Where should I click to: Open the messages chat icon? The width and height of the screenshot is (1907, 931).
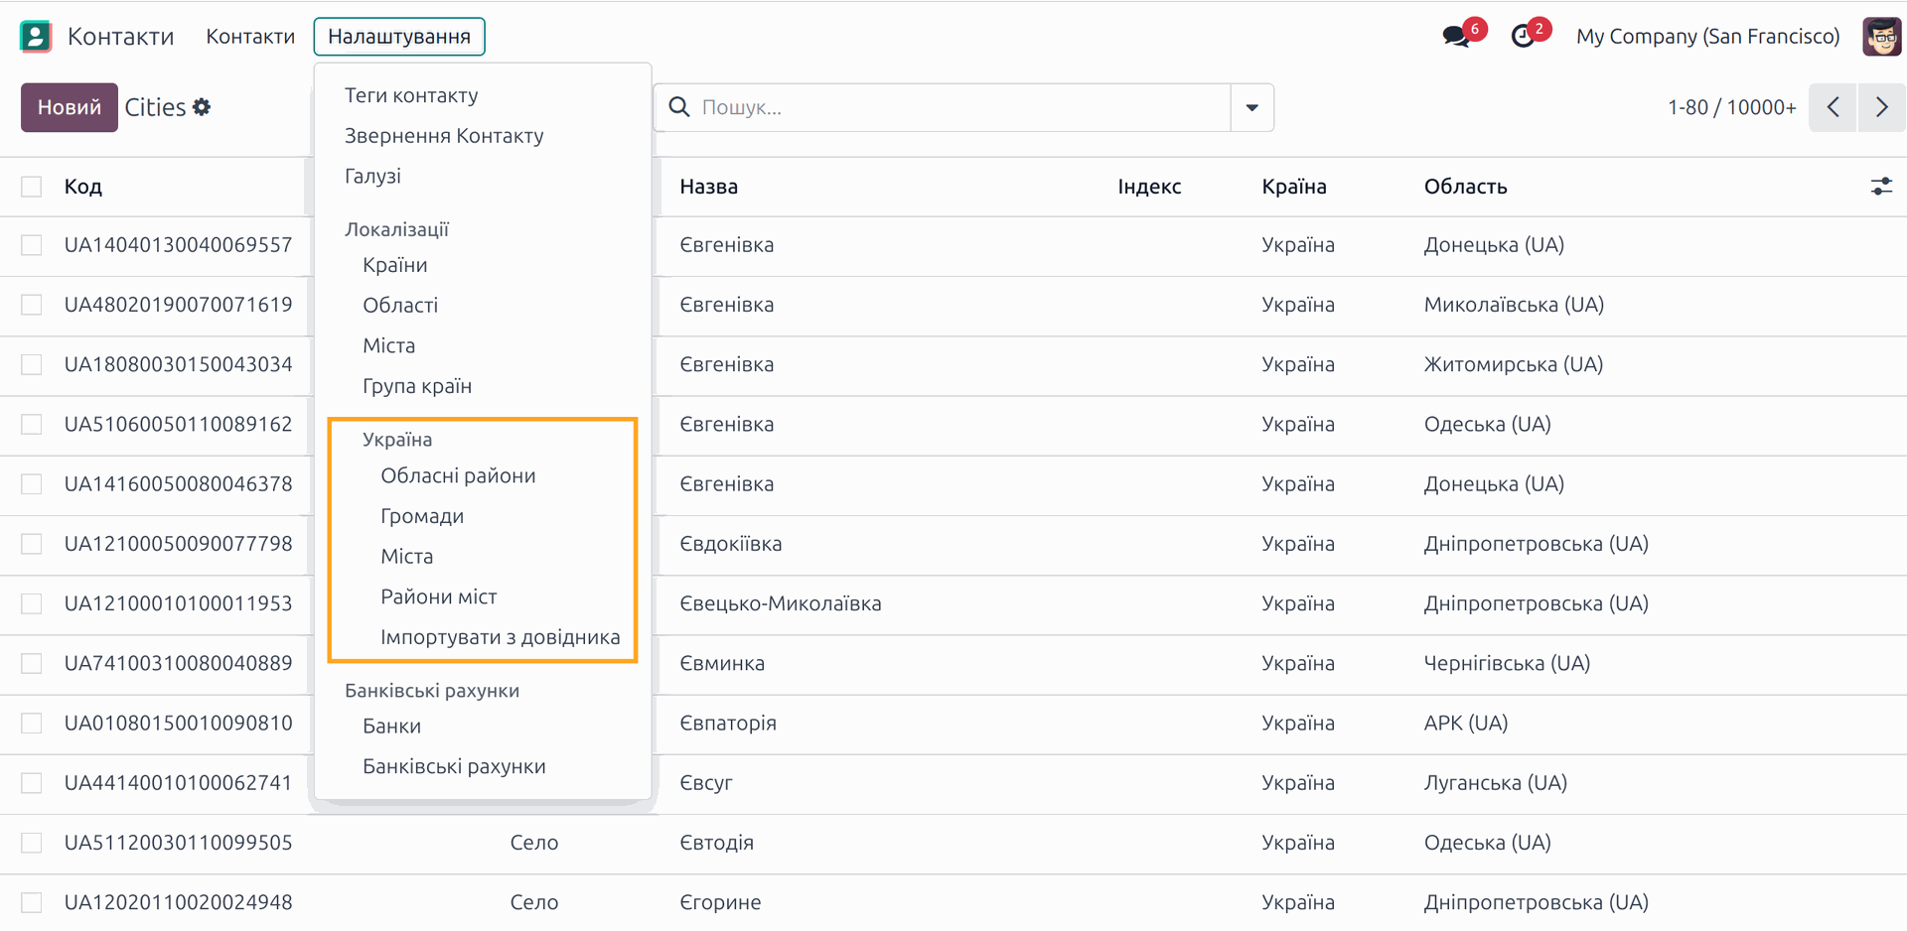coord(1456,37)
